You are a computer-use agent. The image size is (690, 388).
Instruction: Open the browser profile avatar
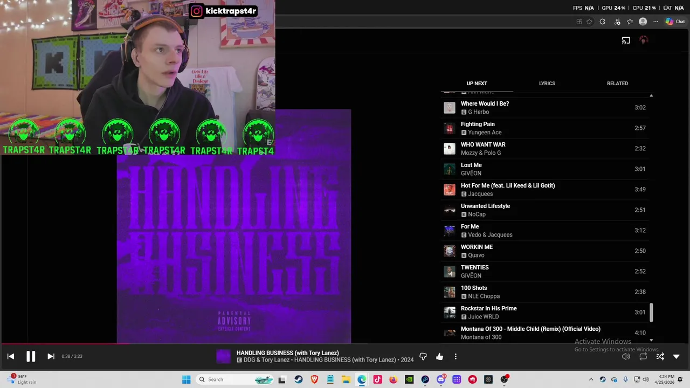coord(643,22)
